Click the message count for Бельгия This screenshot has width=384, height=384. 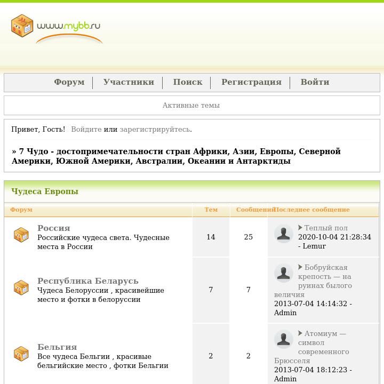[249, 356]
